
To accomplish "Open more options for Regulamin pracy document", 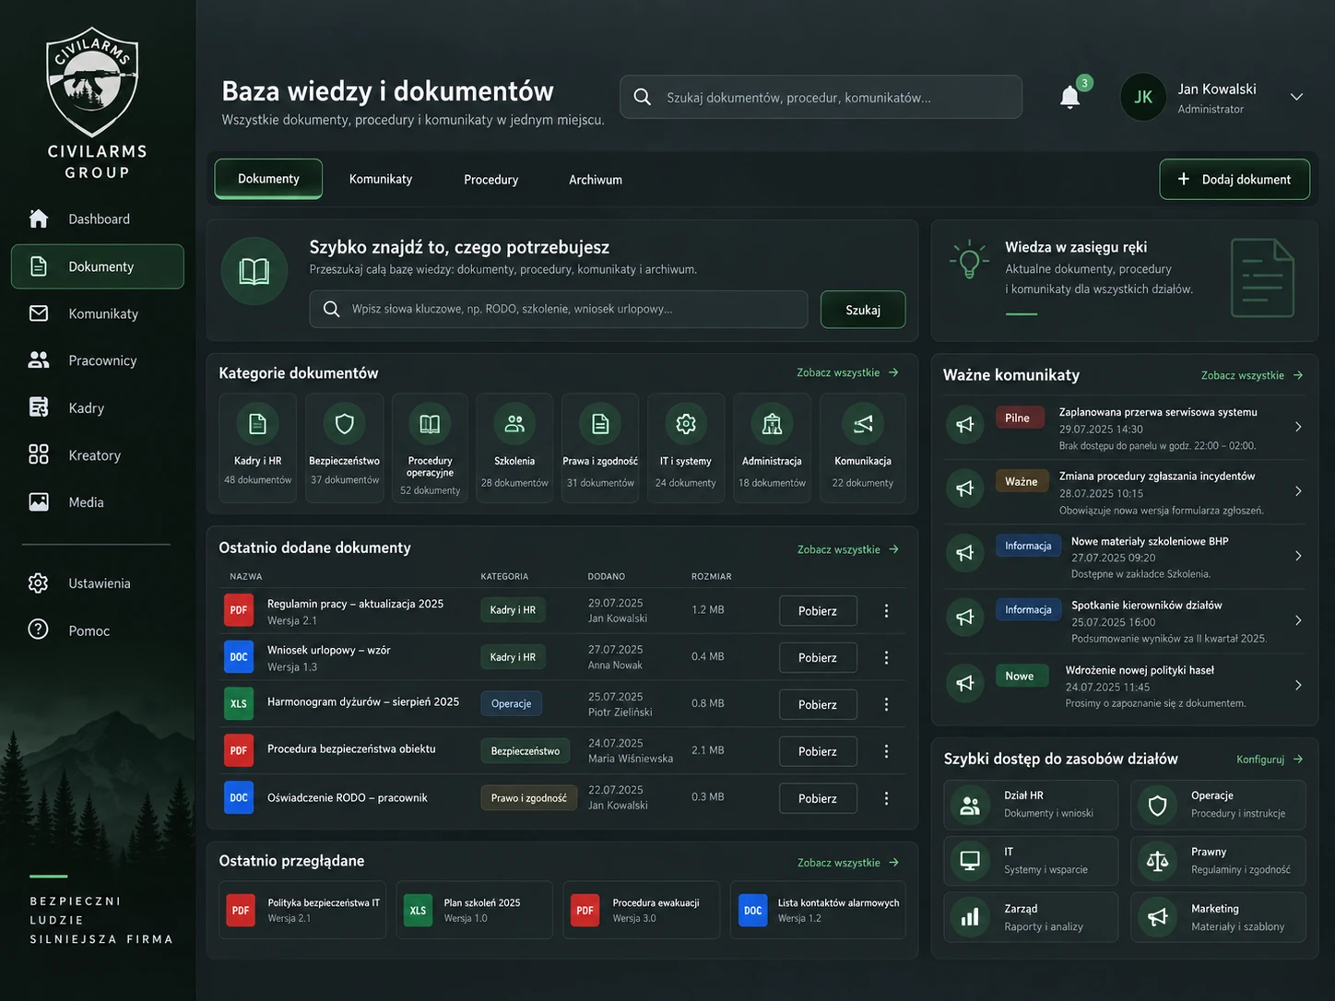I will point(886,611).
